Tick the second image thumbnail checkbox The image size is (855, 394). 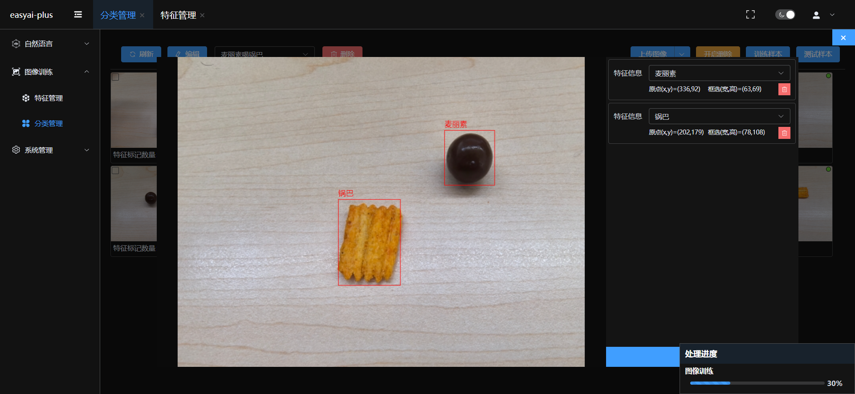115,171
